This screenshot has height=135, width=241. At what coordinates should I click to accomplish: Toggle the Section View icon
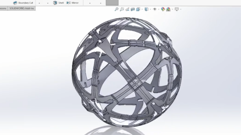click(133, 9)
